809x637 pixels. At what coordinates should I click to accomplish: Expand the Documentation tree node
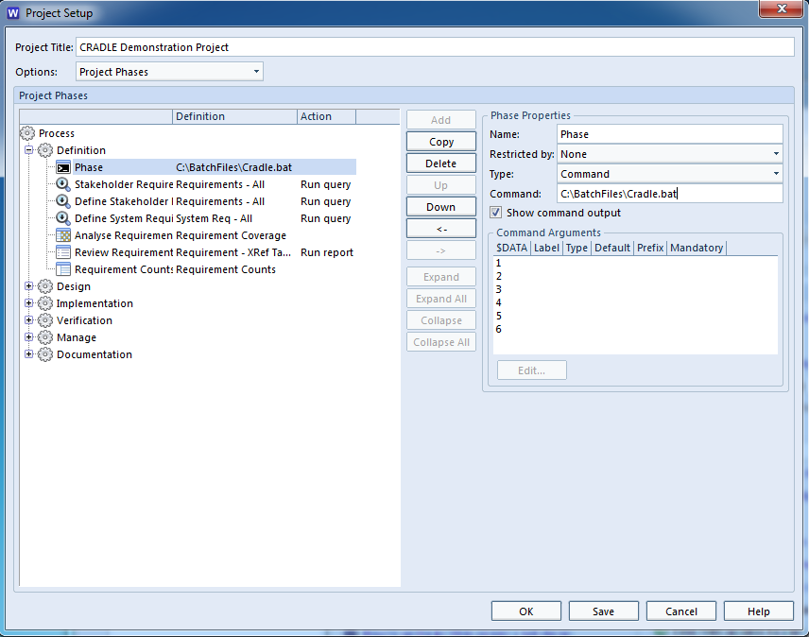[x=29, y=354]
